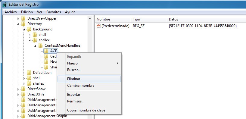Open the Ayuda menu
Image resolution: width=246 pixels, height=119 pixels.
point(70,12)
